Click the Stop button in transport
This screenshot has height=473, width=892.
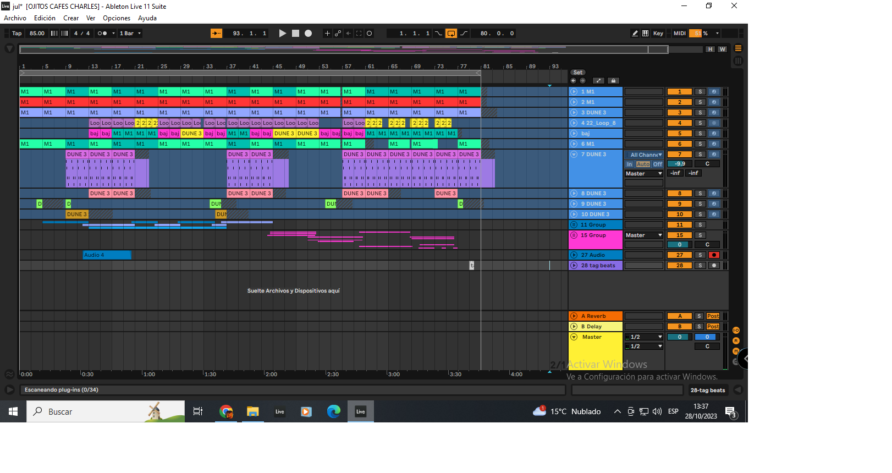pyautogui.click(x=295, y=34)
